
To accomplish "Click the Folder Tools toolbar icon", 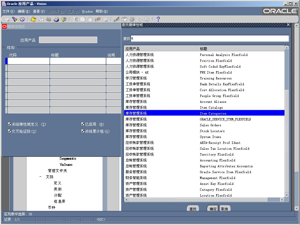I will click(147, 19).
